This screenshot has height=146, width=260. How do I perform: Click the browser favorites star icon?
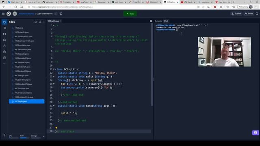(x=227, y=7)
